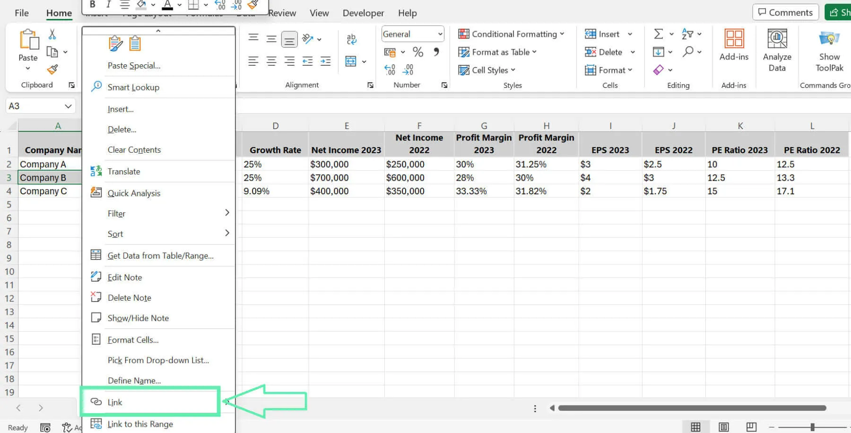
Task: Click the Format Painter brush in Clipboard group
Action: (52, 69)
